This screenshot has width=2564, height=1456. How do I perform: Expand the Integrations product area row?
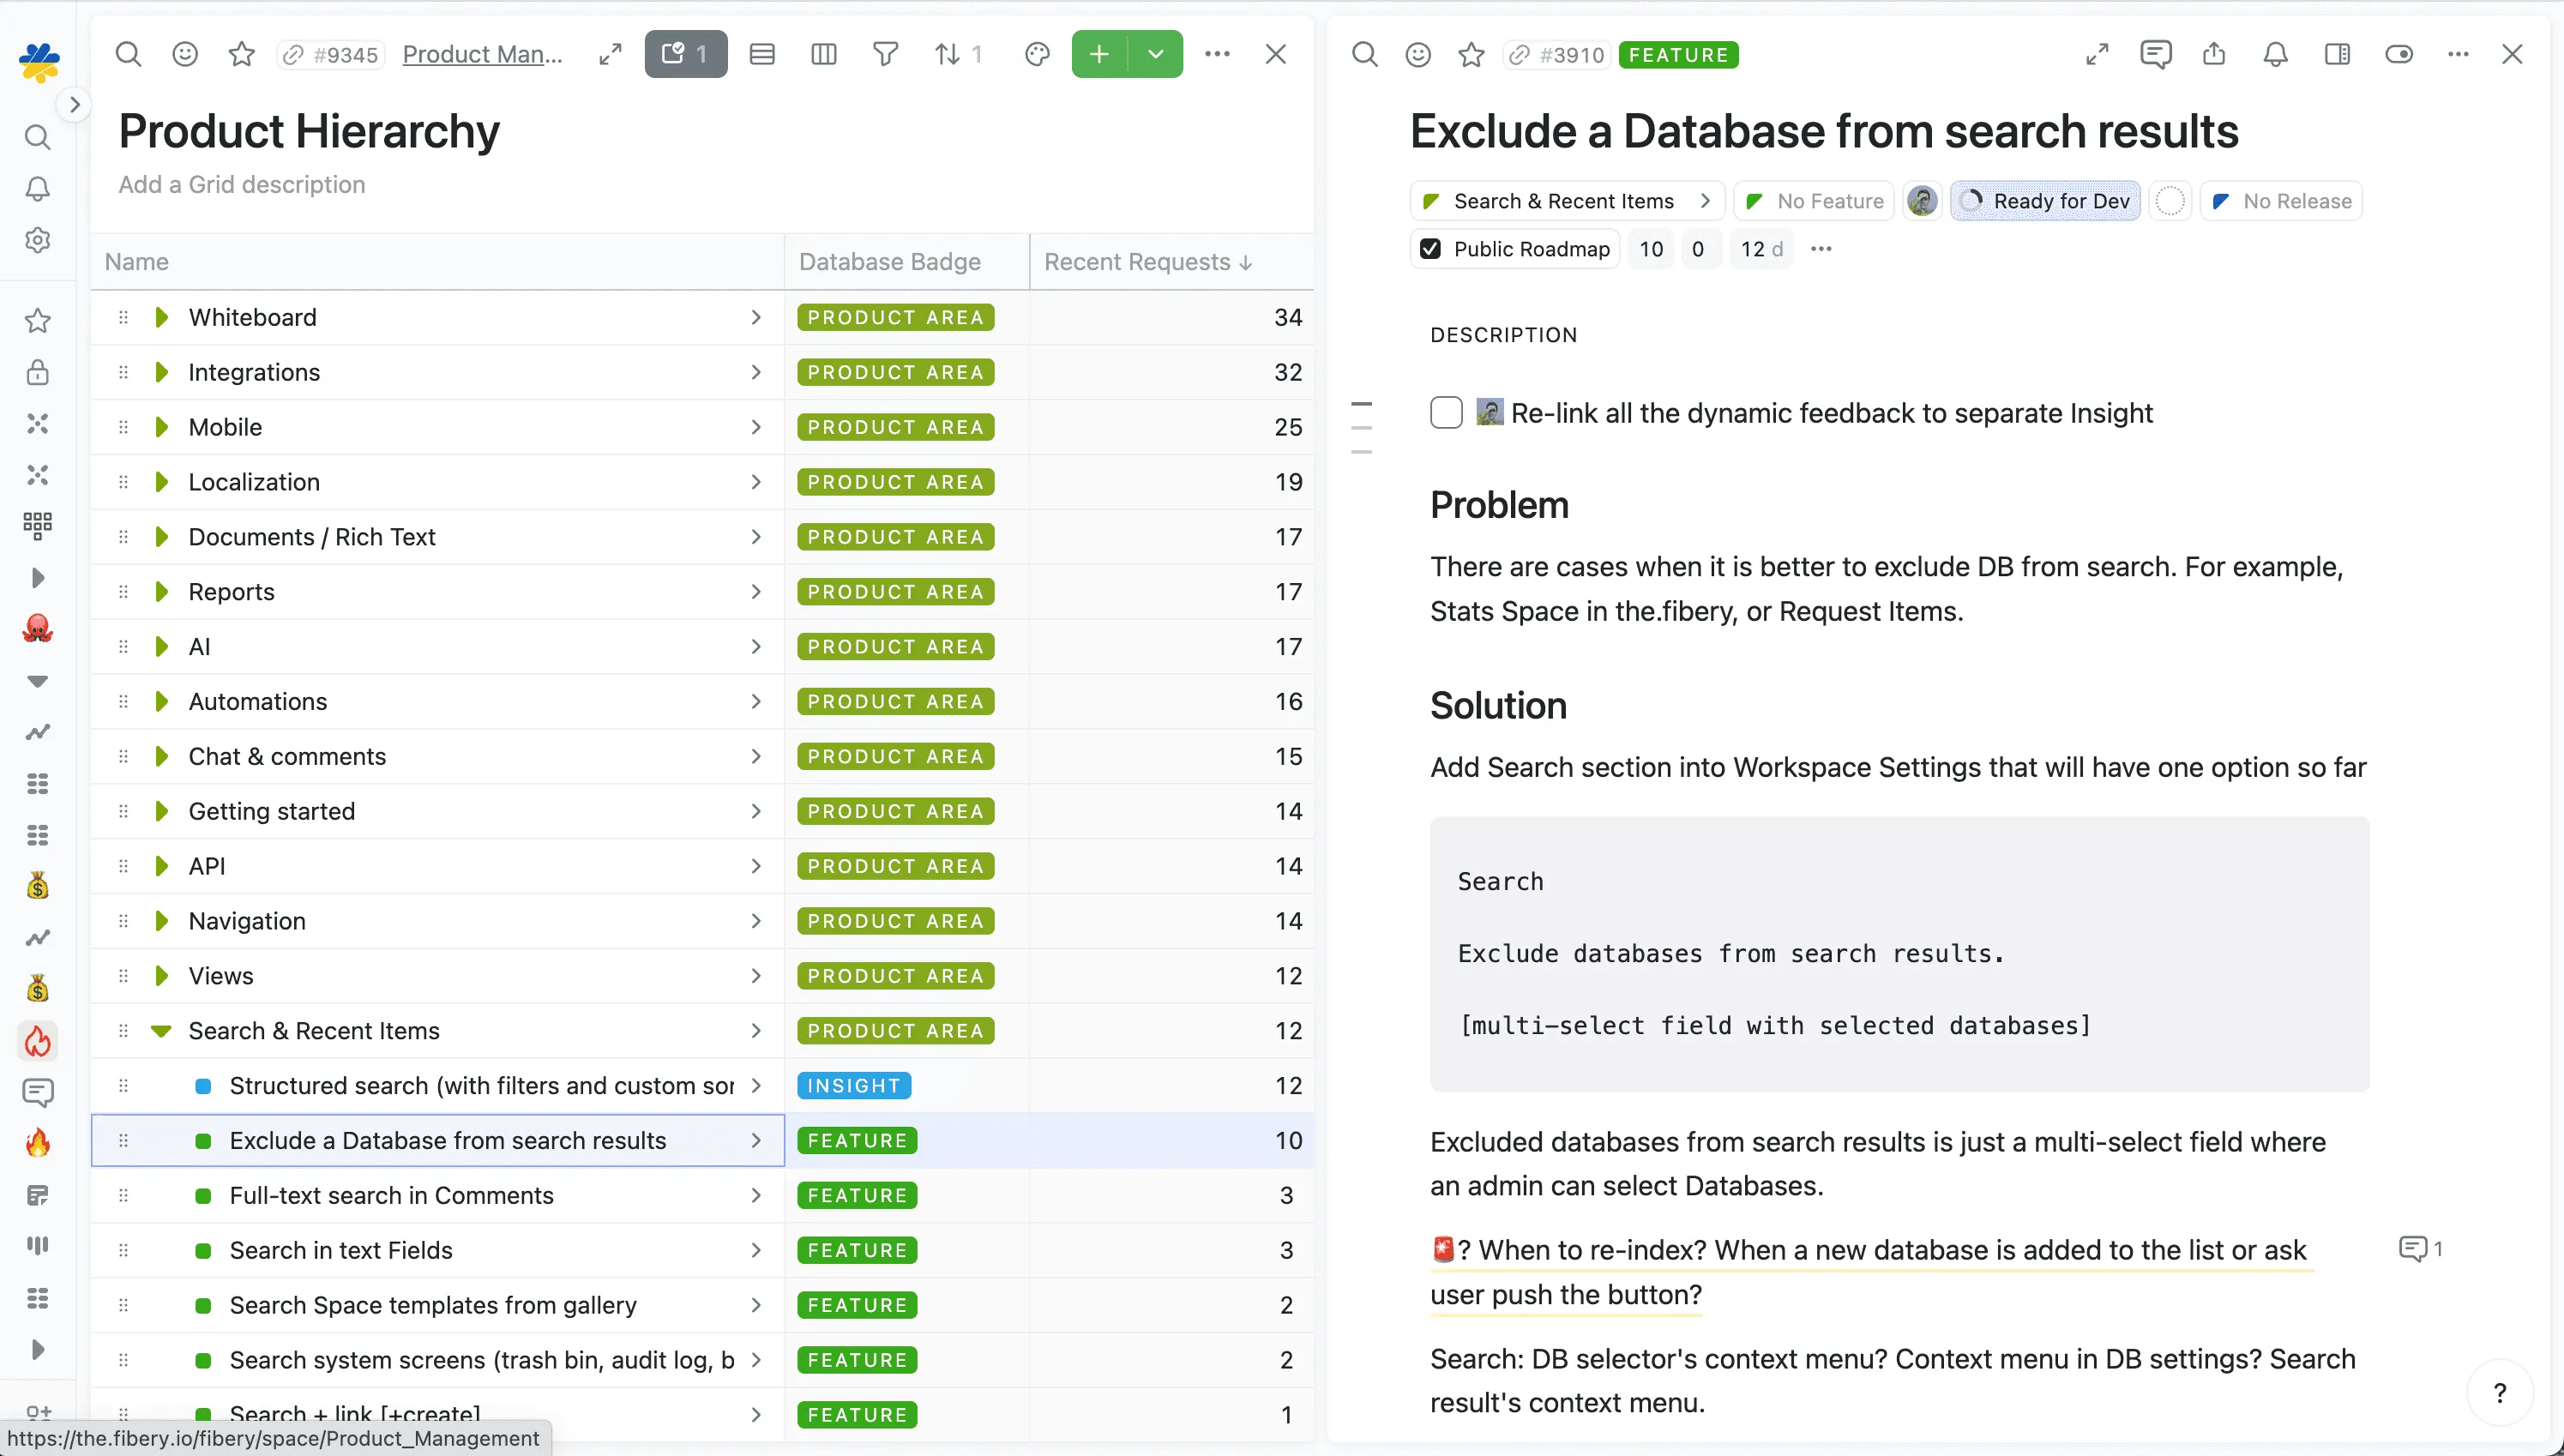click(161, 372)
